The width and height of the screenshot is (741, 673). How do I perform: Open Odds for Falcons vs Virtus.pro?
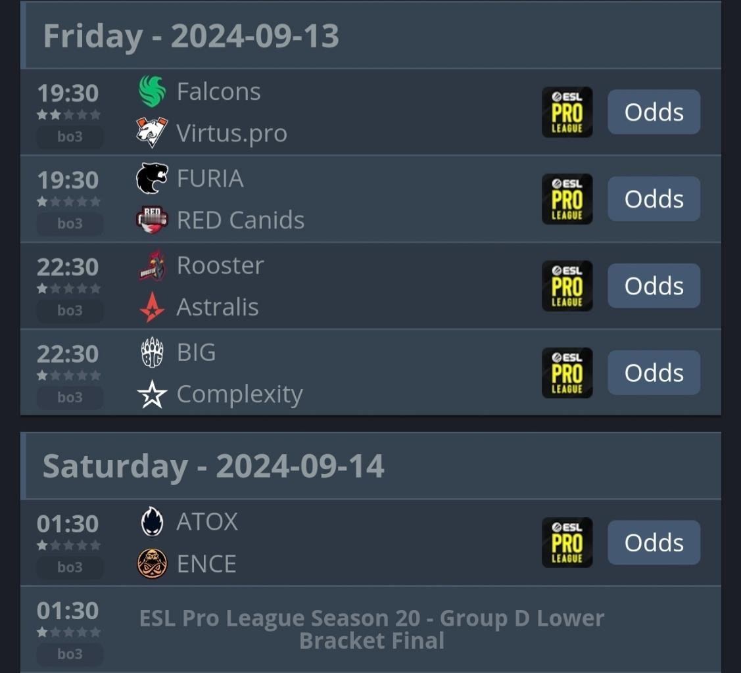tap(654, 112)
